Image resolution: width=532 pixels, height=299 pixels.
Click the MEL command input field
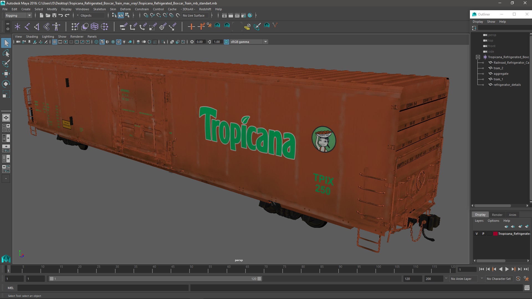point(103,288)
